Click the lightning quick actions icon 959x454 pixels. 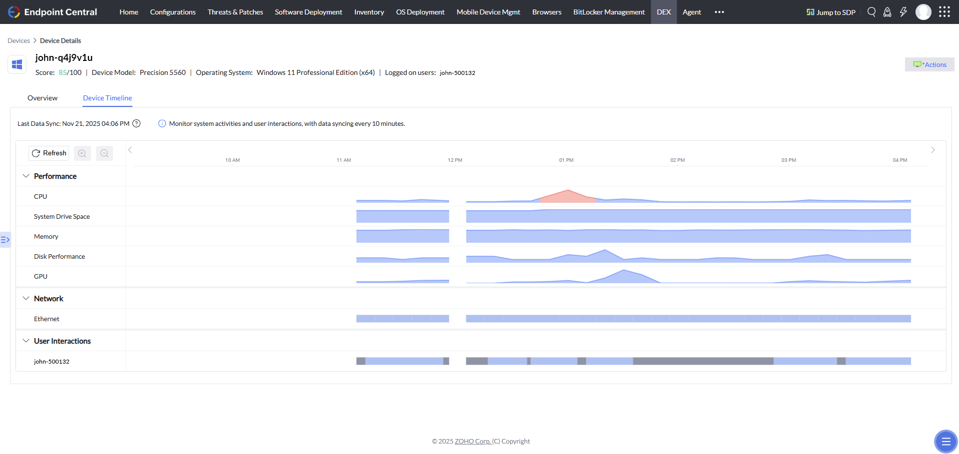tap(904, 12)
